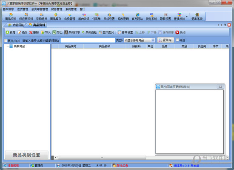The image size is (234, 170).
Task: Toggle 展开/合并 checkbox
Action: (x=6, y=40)
